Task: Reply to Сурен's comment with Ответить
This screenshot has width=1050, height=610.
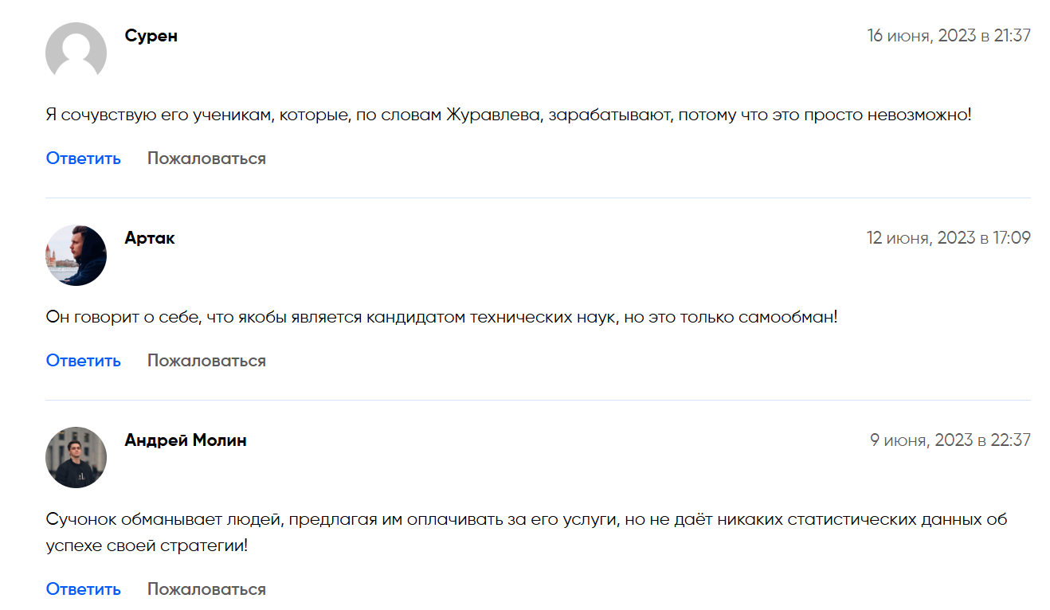Action: 84,158
